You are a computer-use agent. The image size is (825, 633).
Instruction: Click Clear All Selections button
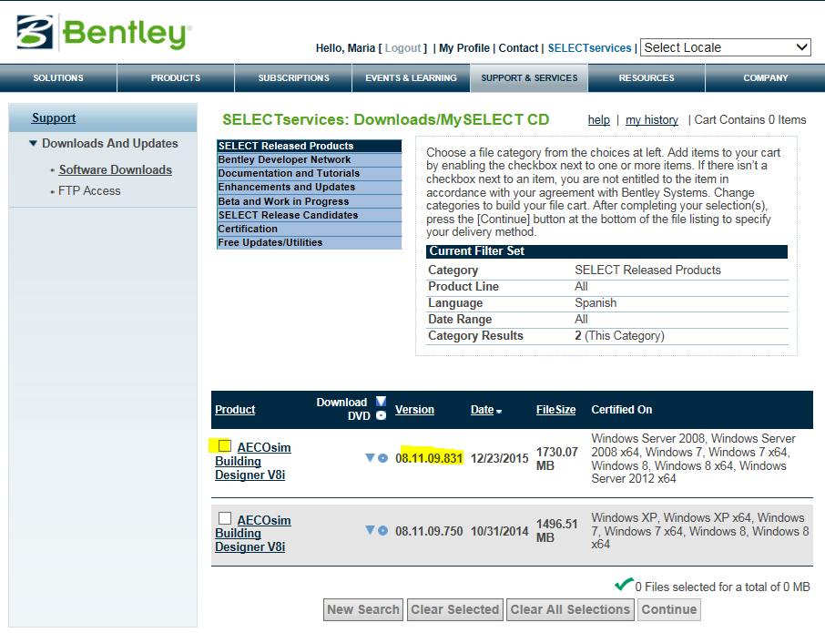(570, 609)
